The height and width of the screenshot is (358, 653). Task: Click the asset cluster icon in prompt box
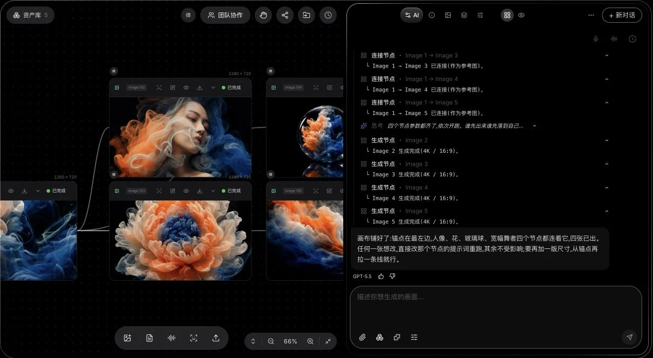pos(380,337)
